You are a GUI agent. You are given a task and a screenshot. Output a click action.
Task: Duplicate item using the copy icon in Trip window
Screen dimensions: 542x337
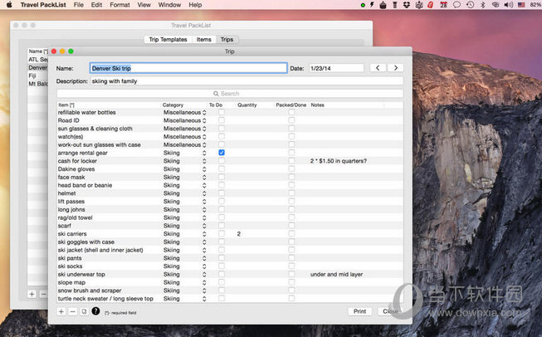[x=84, y=311]
